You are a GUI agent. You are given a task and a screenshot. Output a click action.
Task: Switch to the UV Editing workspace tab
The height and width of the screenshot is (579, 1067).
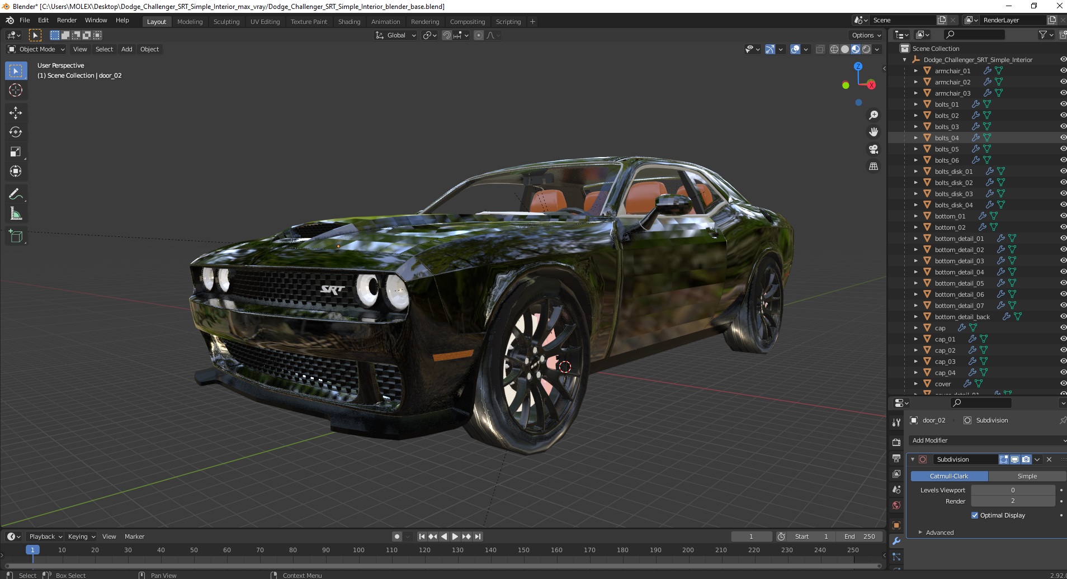pos(265,22)
